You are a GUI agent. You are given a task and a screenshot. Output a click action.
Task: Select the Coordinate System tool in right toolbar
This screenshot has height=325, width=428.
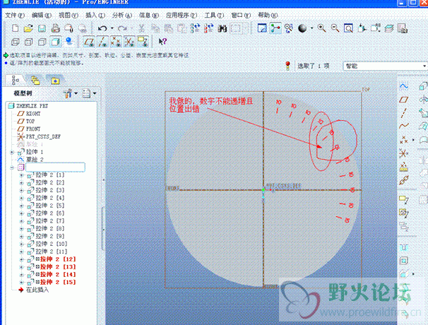pos(404,153)
